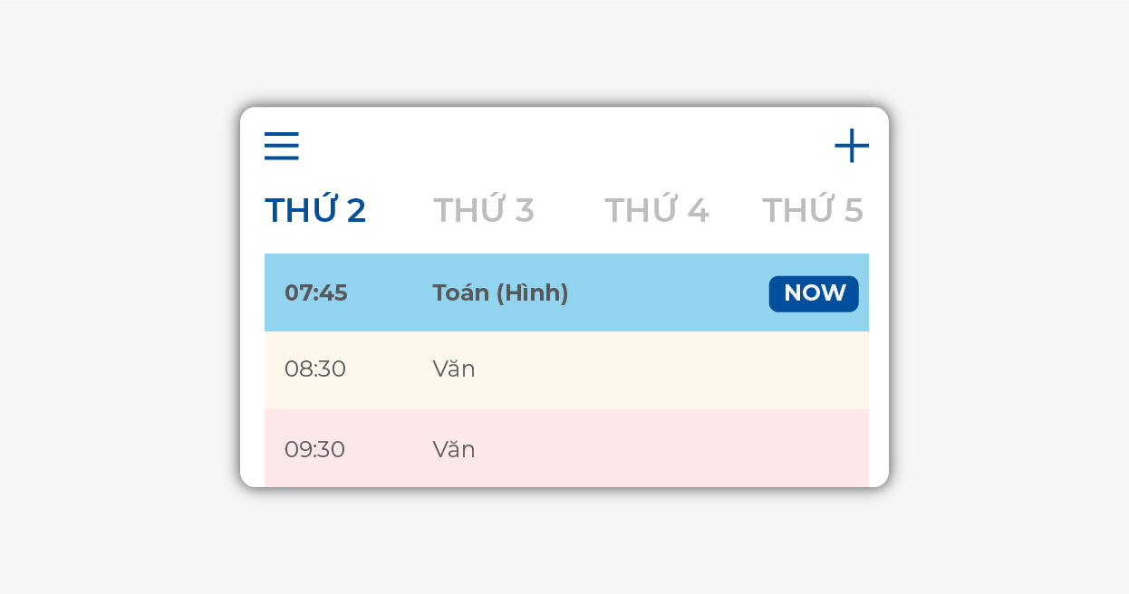The width and height of the screenshot is (1129, 594).
Task: Select the Toán (Hình) subject label
Action: pyautogui.click(x=500, y=293)
